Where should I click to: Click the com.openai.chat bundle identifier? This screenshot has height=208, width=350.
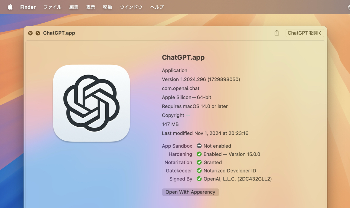tap(181, 88)
